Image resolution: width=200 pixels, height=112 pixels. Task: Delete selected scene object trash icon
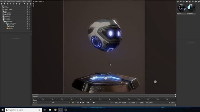coord(31,4)
